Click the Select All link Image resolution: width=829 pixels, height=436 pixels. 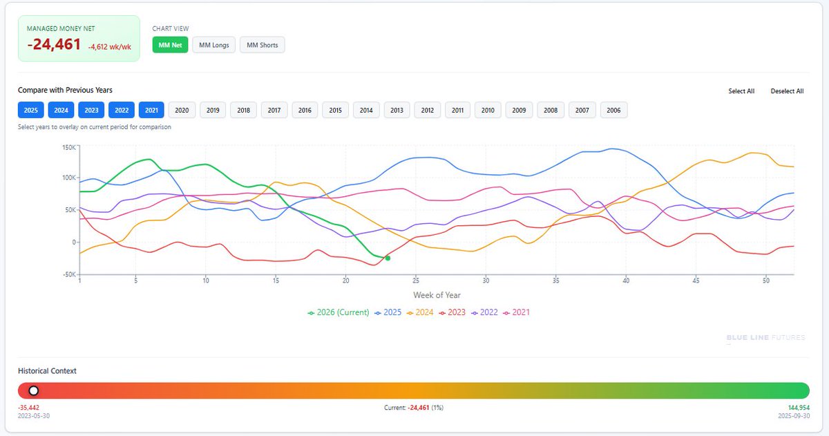click(741, 91)
